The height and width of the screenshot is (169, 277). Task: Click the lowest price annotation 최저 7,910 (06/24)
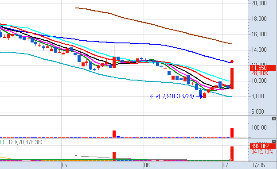pyautogui.click(x=172, y=96)
